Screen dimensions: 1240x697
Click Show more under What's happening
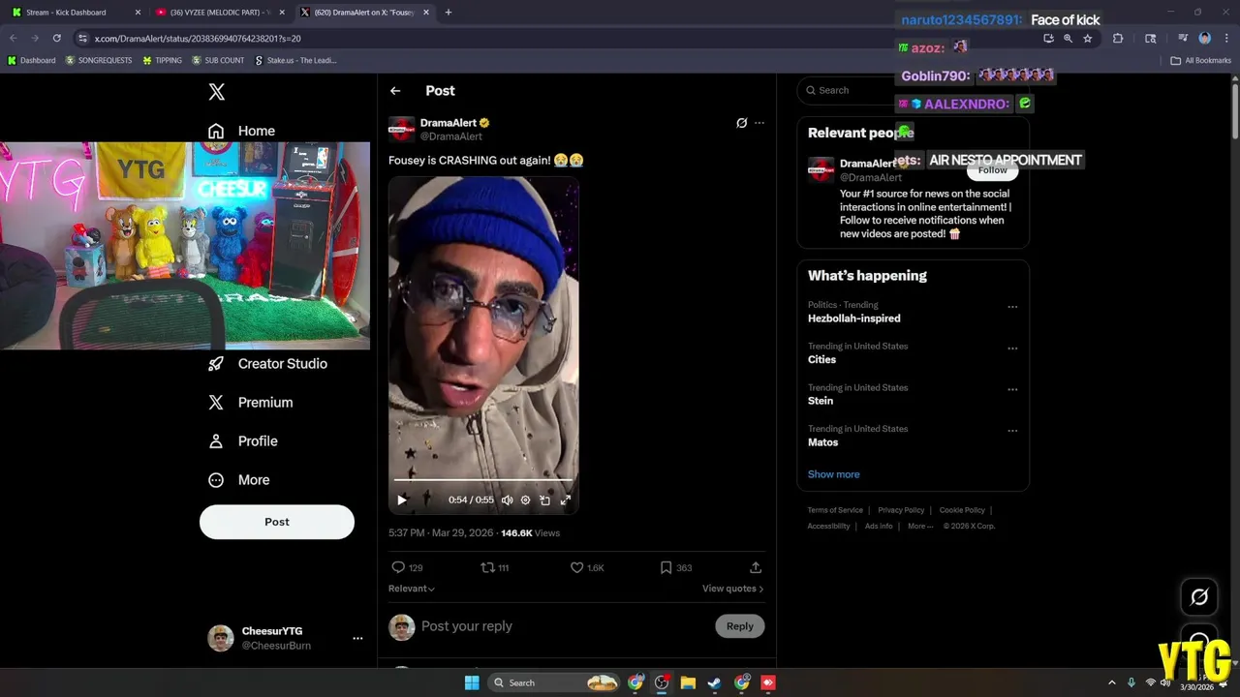[x=833, y=474]
